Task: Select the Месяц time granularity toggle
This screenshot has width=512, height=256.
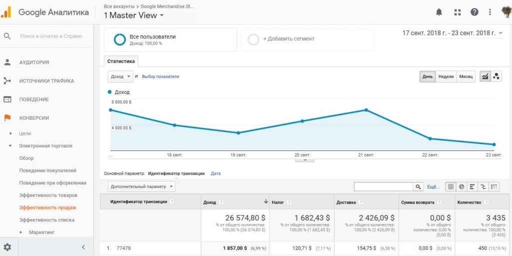Action: pyautogui.click(x=465, y=76)
